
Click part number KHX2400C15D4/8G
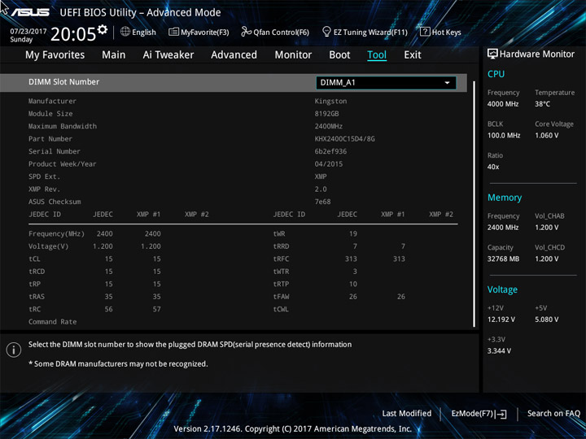pyautogui.click(x=344, y=139)
